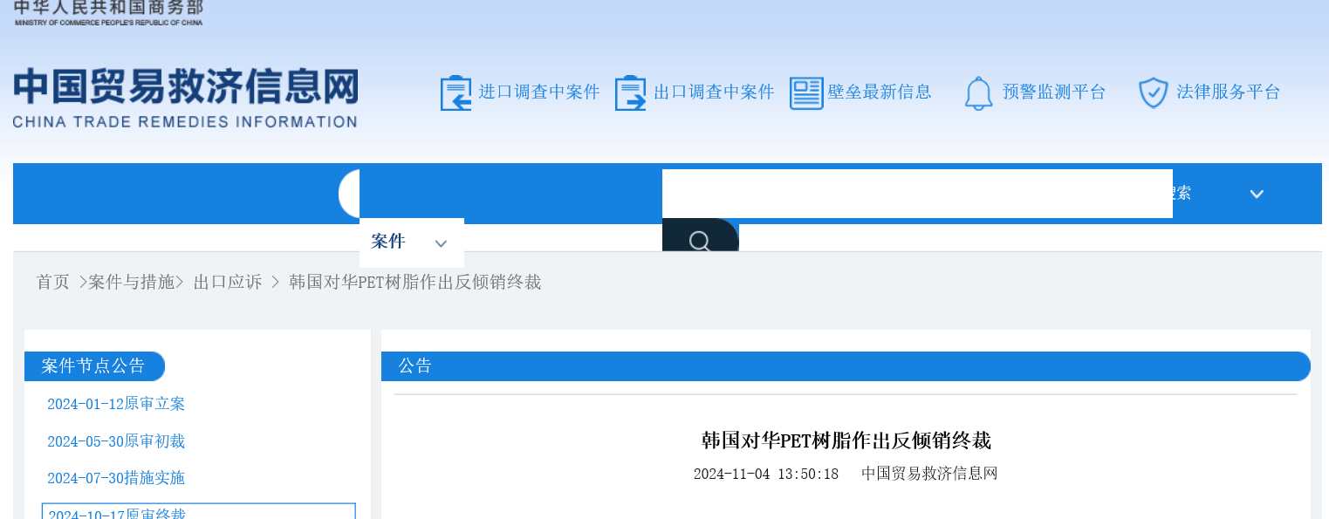The width and height of the screenshot is (1329, 519).
Task: Click the 中华人民共和国商务部 header logo
Action: coord(108,12)
